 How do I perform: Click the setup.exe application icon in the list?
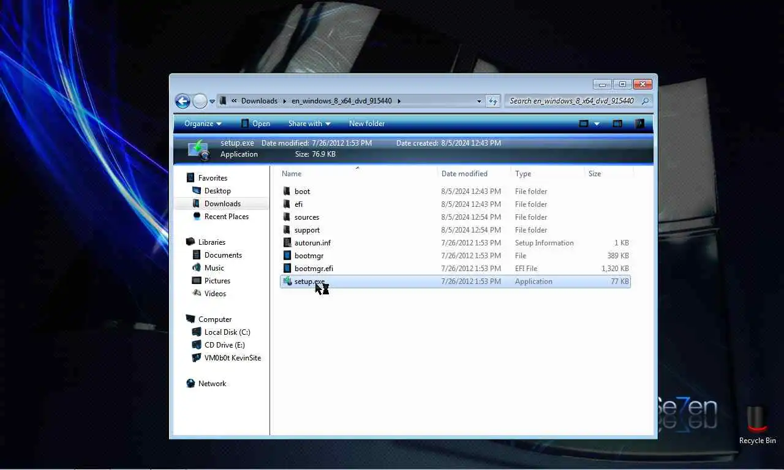pyautogui.click(x=287, y=282)
